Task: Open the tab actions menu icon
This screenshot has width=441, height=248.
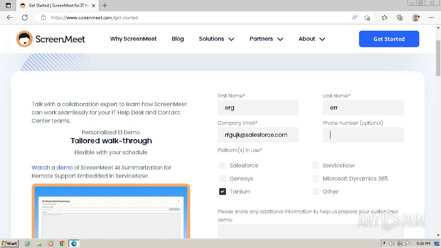Action: point(8,6)
